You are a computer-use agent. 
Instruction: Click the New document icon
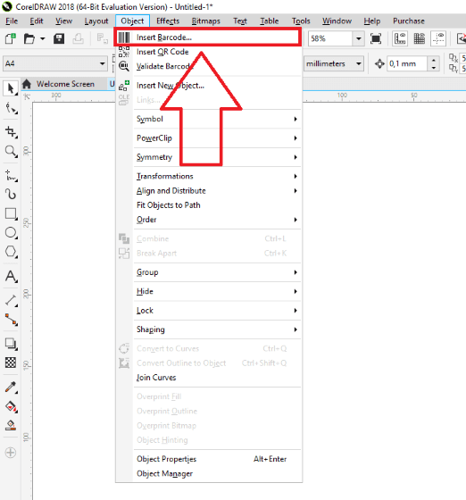(x=11, y=38)
